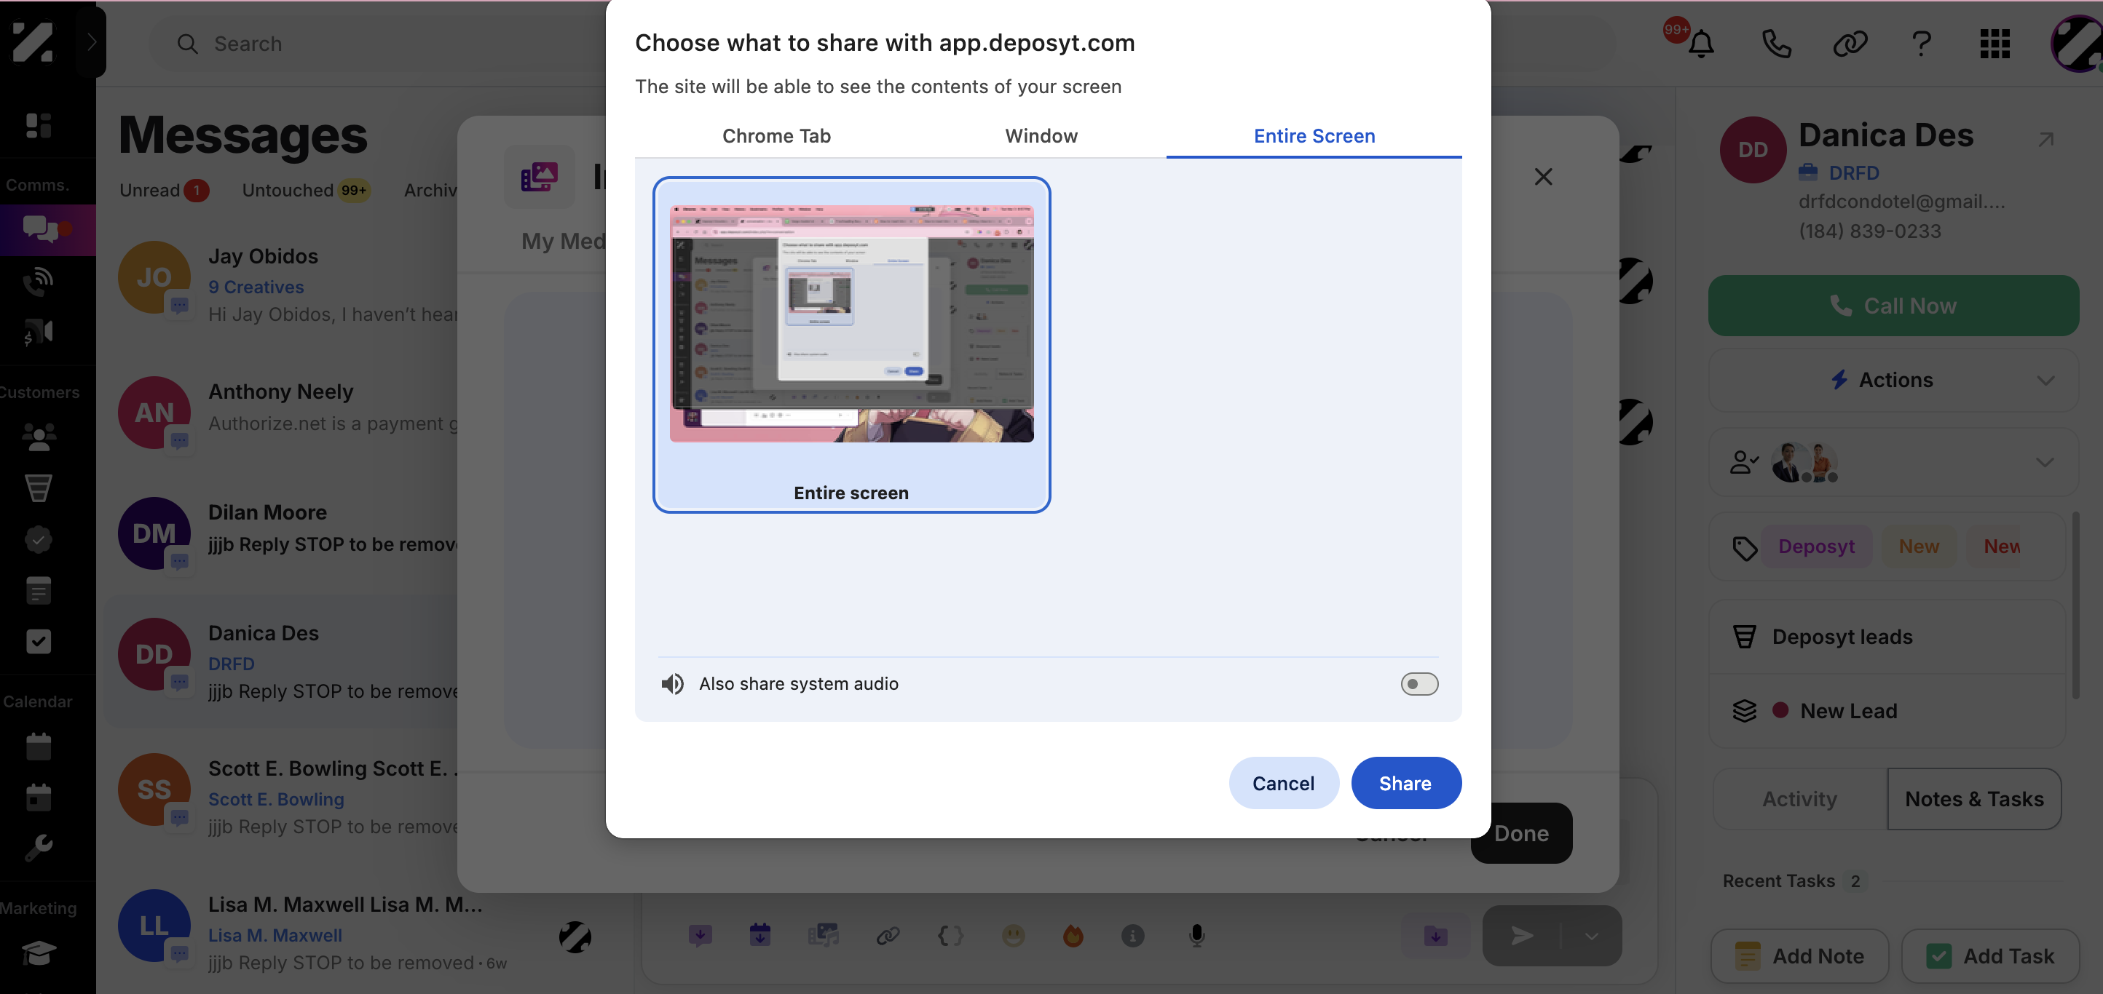Image resolution: width=2103 pixels, height=994 pixels.
Task: Click Add Task button
Action: coord(1989,955)
